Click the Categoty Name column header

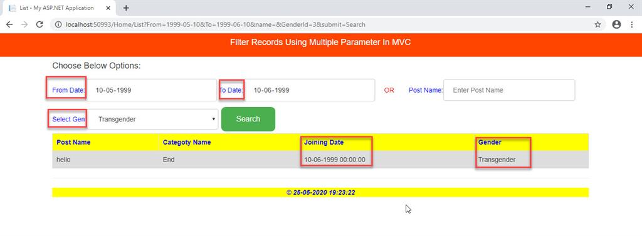[187, 142]
